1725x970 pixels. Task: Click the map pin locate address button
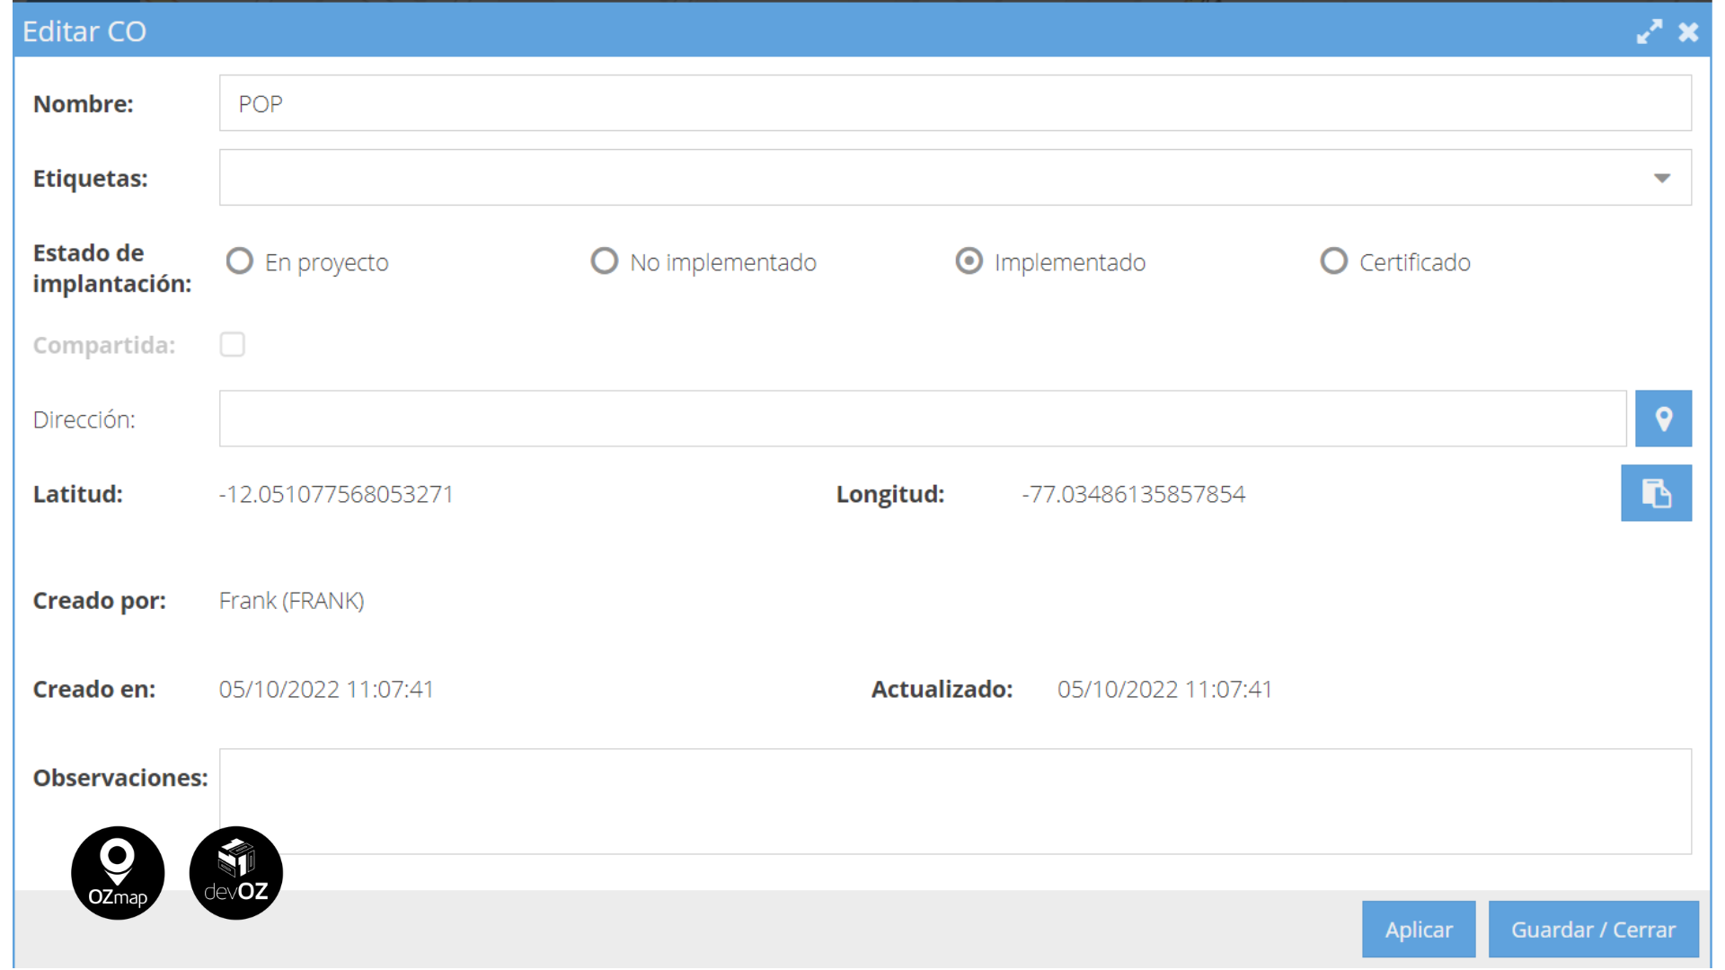[1663, 419]
